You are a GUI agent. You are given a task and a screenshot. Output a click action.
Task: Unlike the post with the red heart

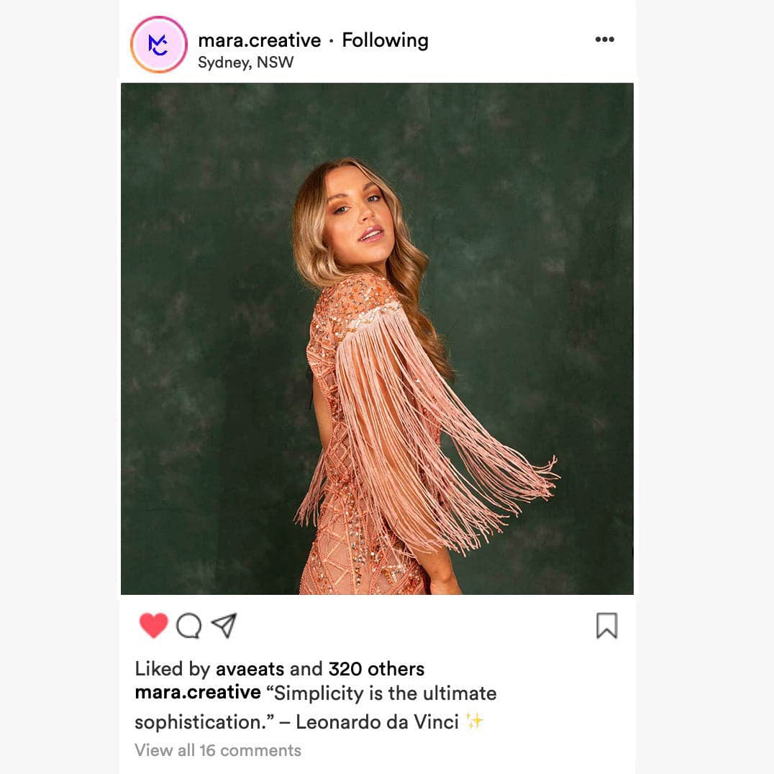153,625
